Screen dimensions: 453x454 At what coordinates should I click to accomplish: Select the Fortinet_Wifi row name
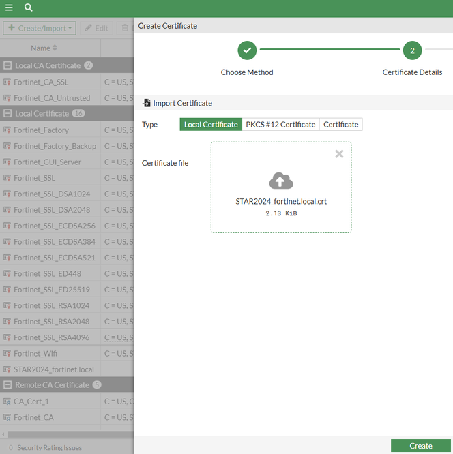pyautogui.click(x=35, y=354)
